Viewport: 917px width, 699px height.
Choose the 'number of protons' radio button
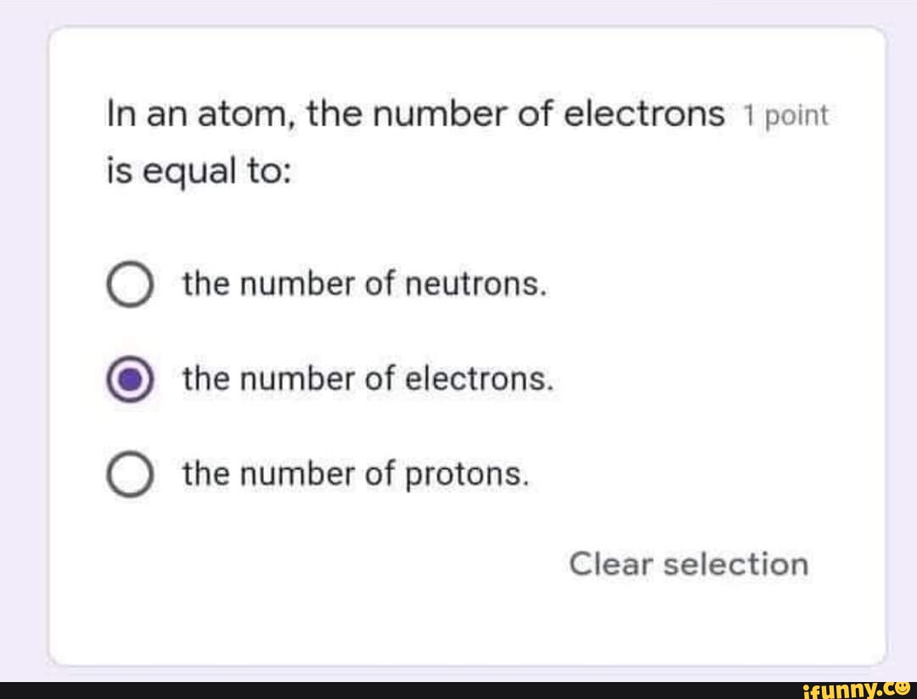[130, 475]
